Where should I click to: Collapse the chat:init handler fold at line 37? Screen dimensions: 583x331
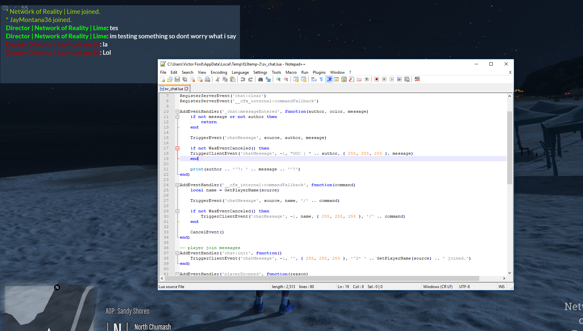click(177, 253)
